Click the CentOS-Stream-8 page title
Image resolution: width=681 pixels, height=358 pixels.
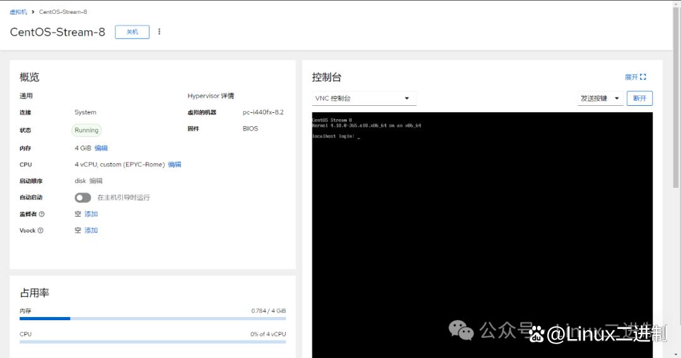tap(57, 32)
